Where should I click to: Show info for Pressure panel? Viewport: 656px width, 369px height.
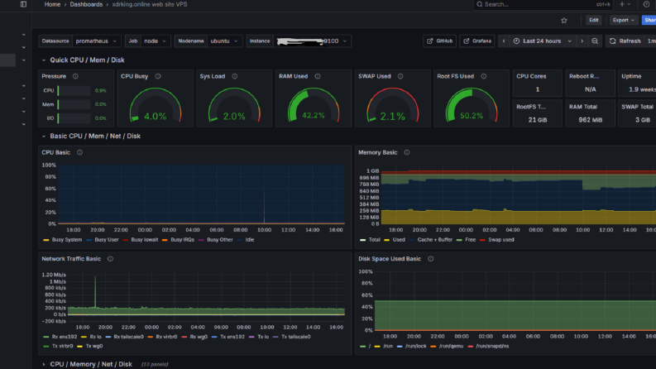click(75, 76)
